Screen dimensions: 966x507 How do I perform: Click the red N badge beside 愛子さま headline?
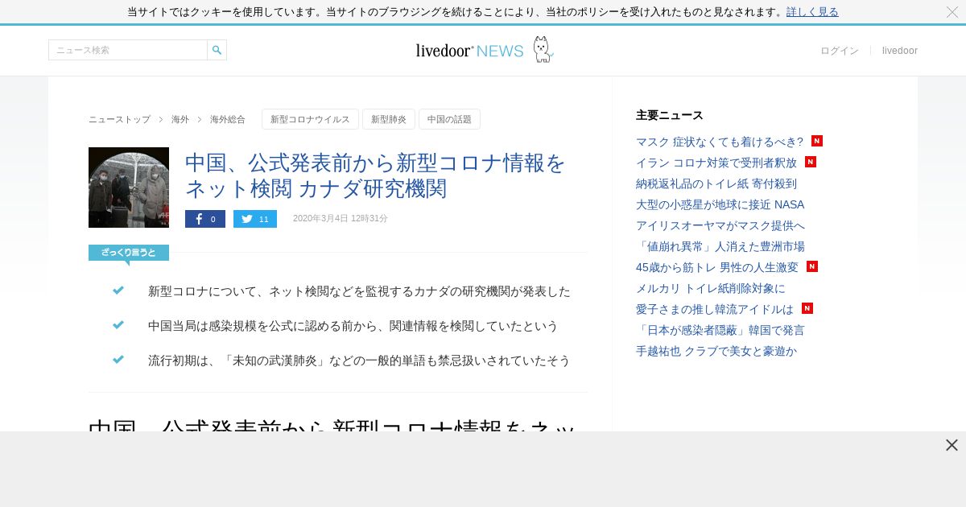(x=807, y=308)
